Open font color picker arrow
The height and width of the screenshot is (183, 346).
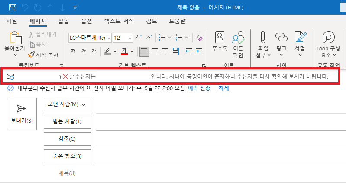click(132, 51)
